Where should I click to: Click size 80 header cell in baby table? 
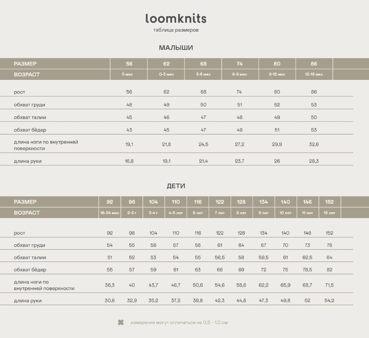pyautogui.click(x=277, y=64)
